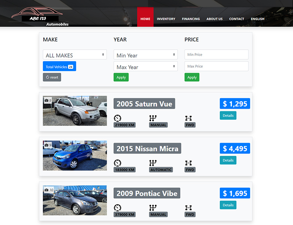Screen dimensions: 293x225
Task: Reset the make filter
Action: [52, 77]
